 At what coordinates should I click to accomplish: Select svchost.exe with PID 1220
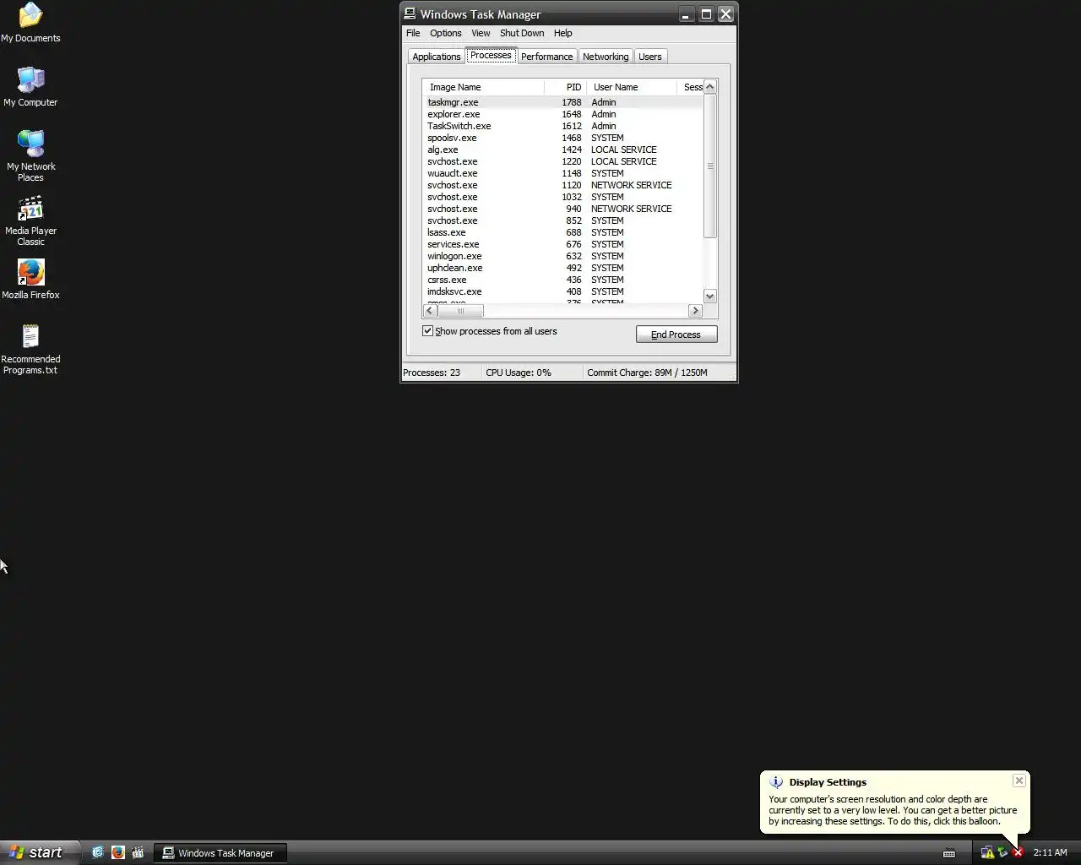(562, 161)
